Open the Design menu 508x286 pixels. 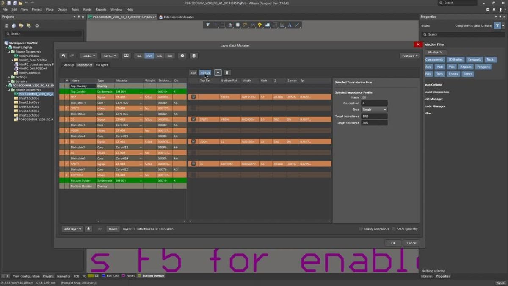coord(62,9)
